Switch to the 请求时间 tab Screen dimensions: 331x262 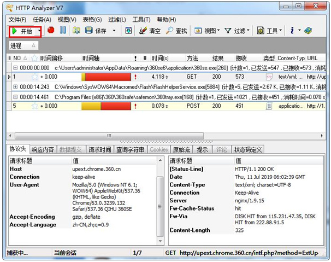tap(99, 150)
